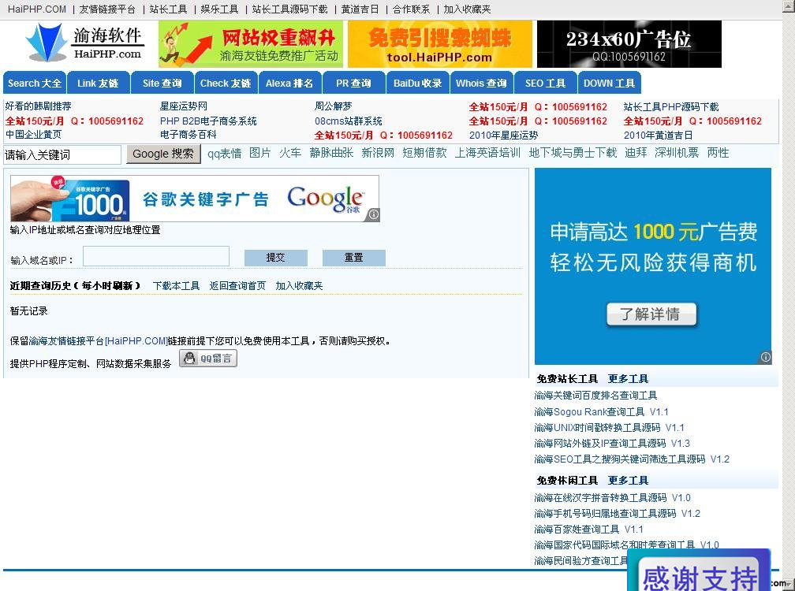Open the PHP B2B电子商务系统 link
The height and width of the screenshot is (591, 795).
(x=208, y=121)
